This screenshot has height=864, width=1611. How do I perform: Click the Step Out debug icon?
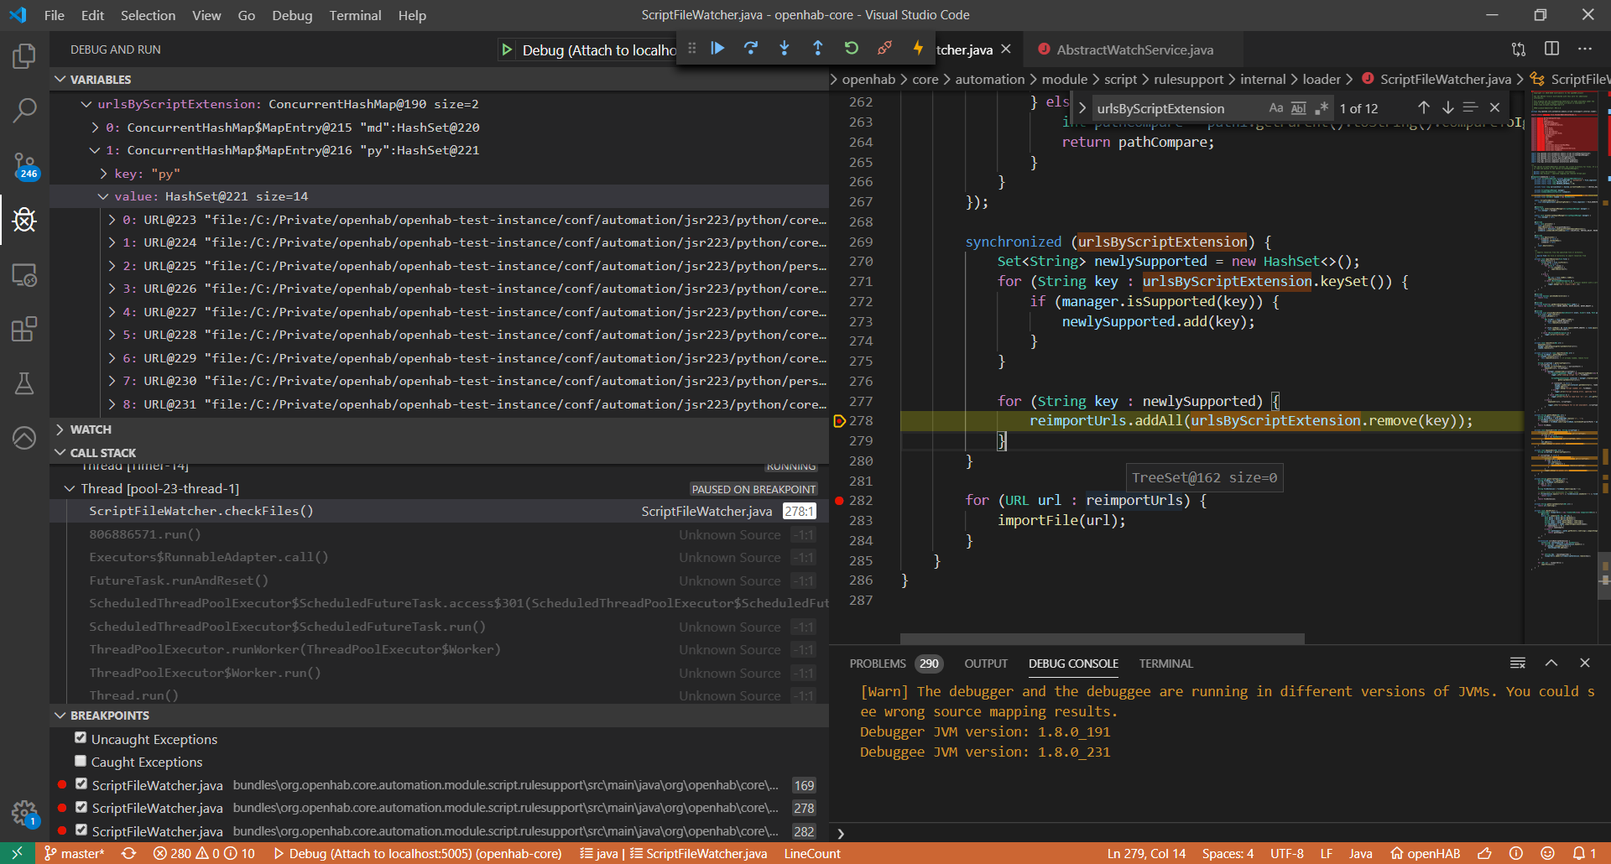pyautogui.click(x=817, y=49)
